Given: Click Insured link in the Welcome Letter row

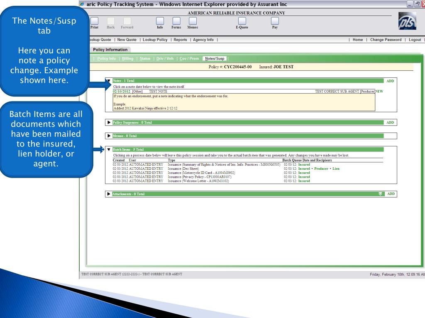Looking at the screenshot, I should tap(304, 181).
